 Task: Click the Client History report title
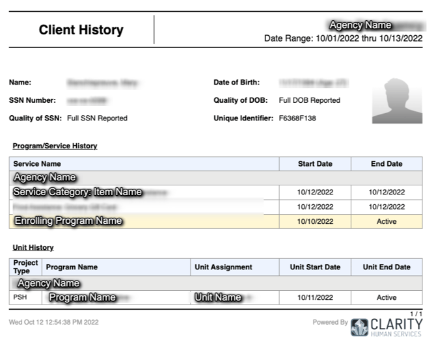[81, 30]
